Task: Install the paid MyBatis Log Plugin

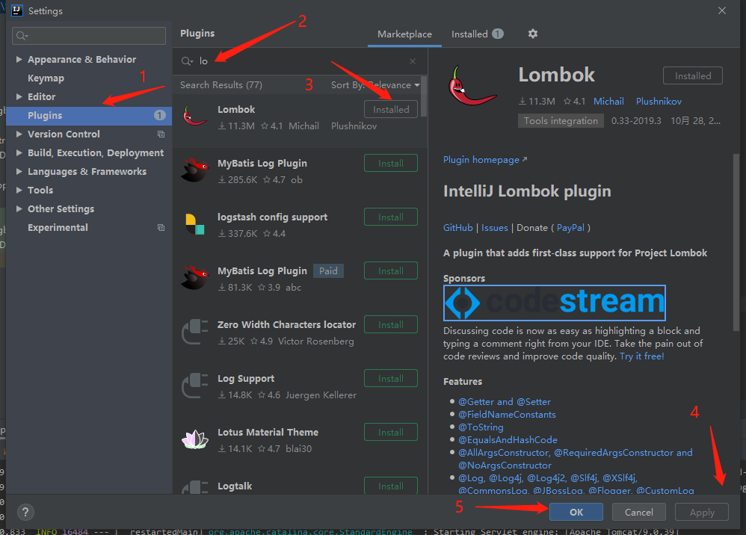Action: click(391, 270)
